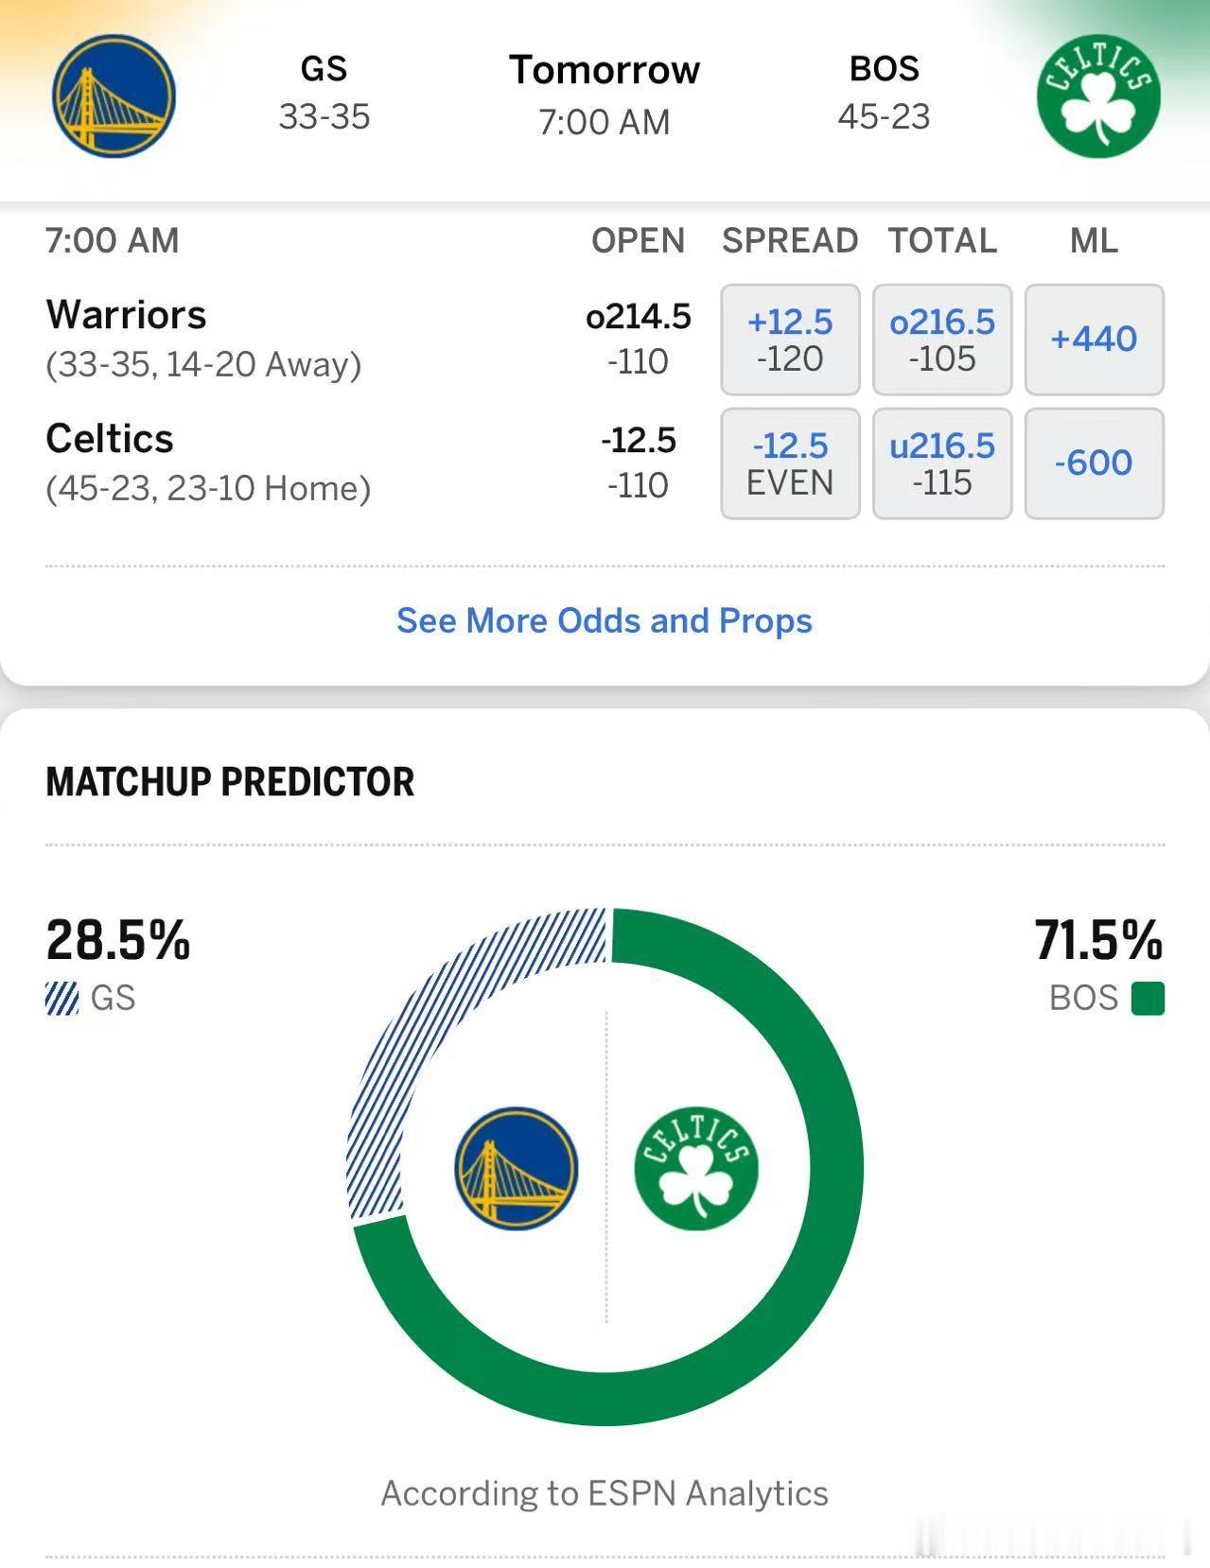Select Warriors +12.5 spread bet
This screenshot has height=1568, width=1210.
[x=790, y=340]
